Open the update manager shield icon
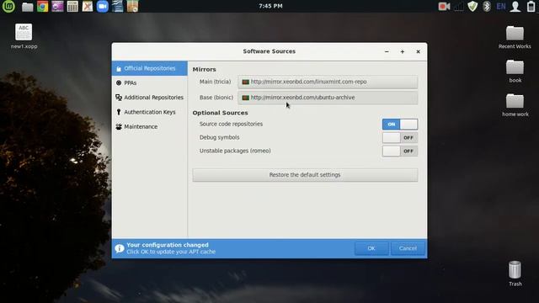The width and height of the screenshot is (539, 303). [472, 7]
